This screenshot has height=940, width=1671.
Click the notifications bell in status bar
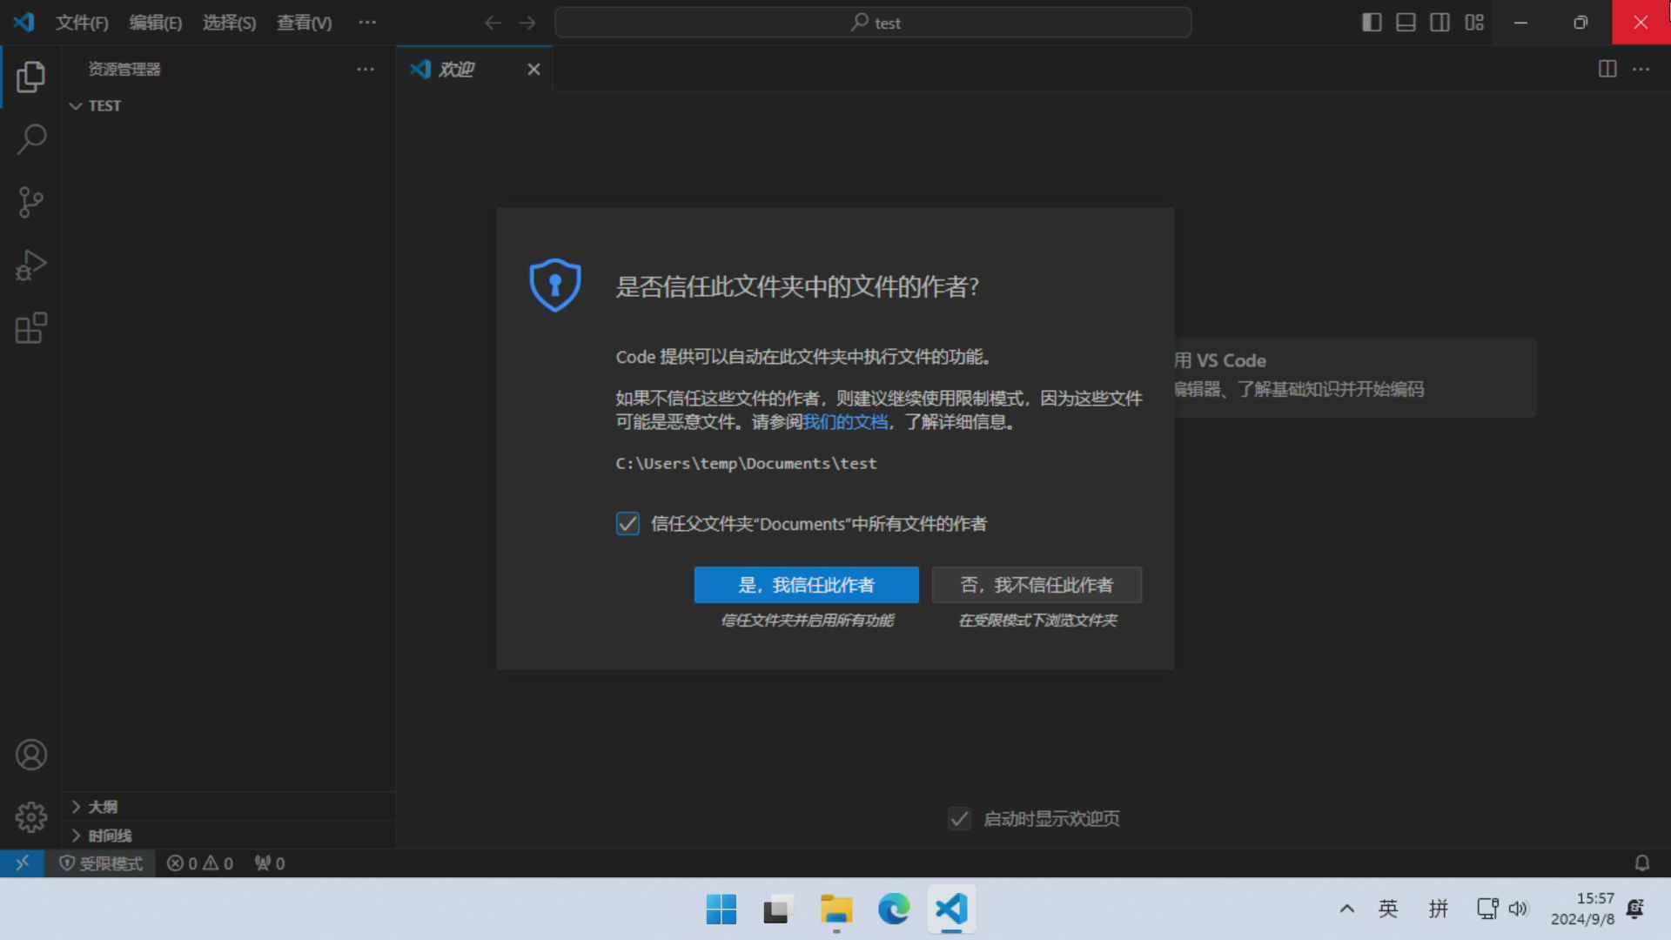[x=1642, y=863]
